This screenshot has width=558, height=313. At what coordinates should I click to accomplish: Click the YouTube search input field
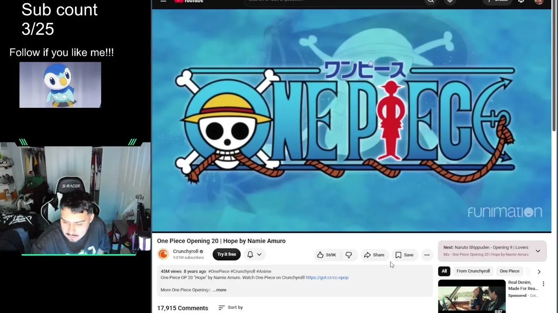click(333, 1)
